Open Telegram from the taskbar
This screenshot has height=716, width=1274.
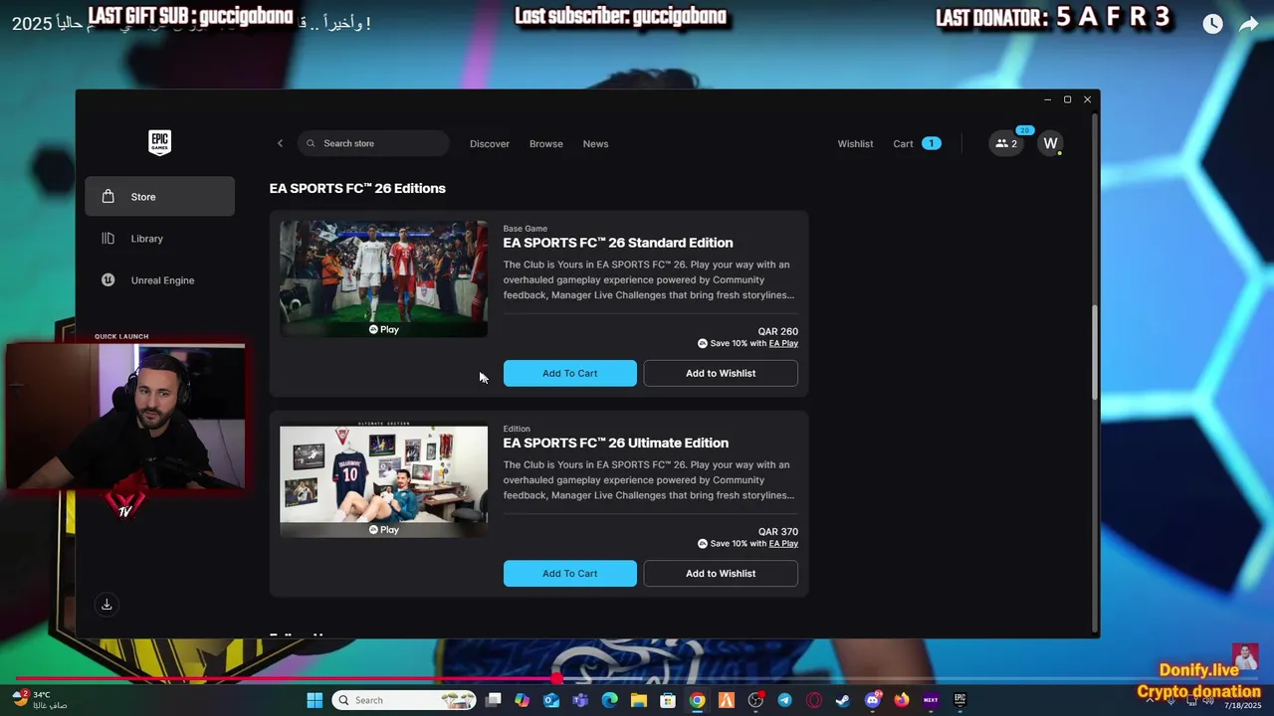click(784, 700)
